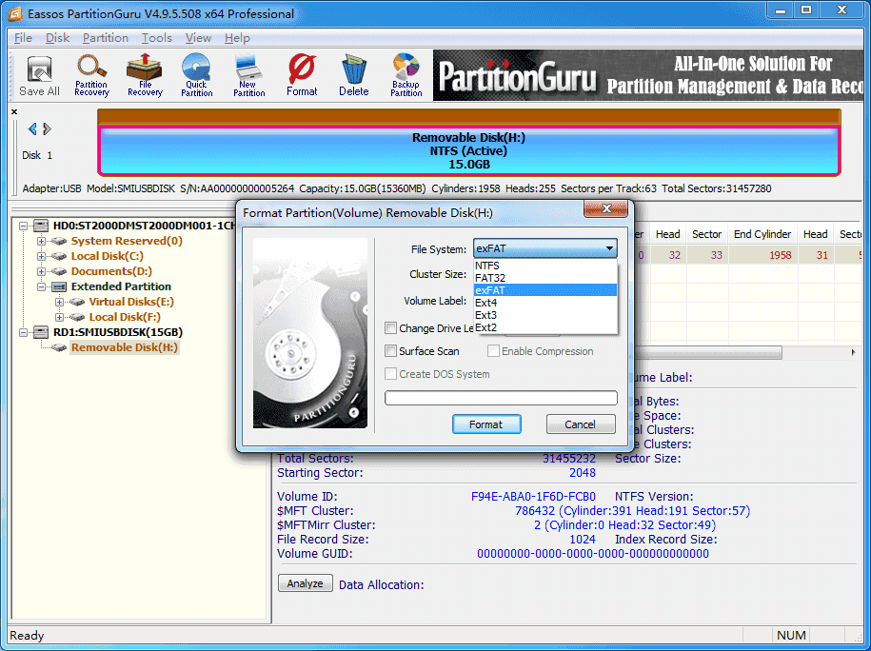
Task: Enable the Surface Scan checkbox
Action: click(x=391, y=351)
